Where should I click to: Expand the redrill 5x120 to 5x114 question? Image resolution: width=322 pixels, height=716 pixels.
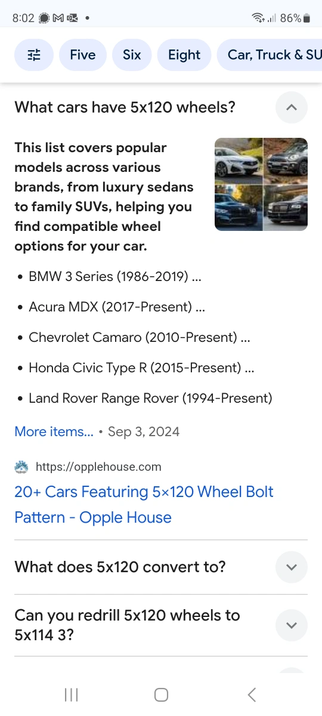coord(292,625)
